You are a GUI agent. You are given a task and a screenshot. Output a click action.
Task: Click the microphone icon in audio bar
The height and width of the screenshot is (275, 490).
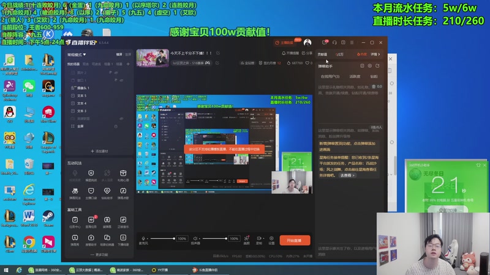coord(143,238)
